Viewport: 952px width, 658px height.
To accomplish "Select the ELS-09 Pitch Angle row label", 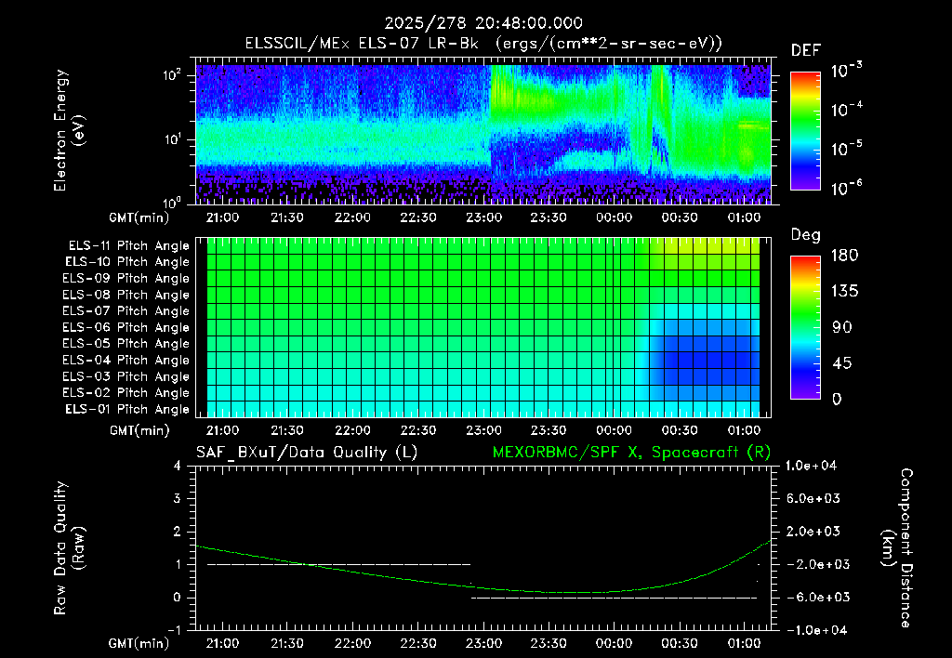I will point(126,279).
